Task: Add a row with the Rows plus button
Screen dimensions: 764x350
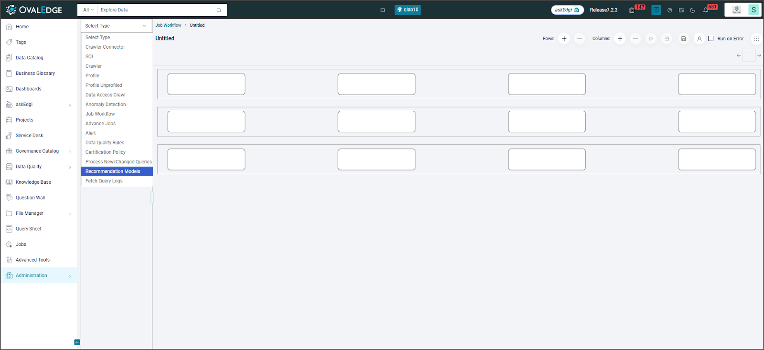Action: pos(564,39)
